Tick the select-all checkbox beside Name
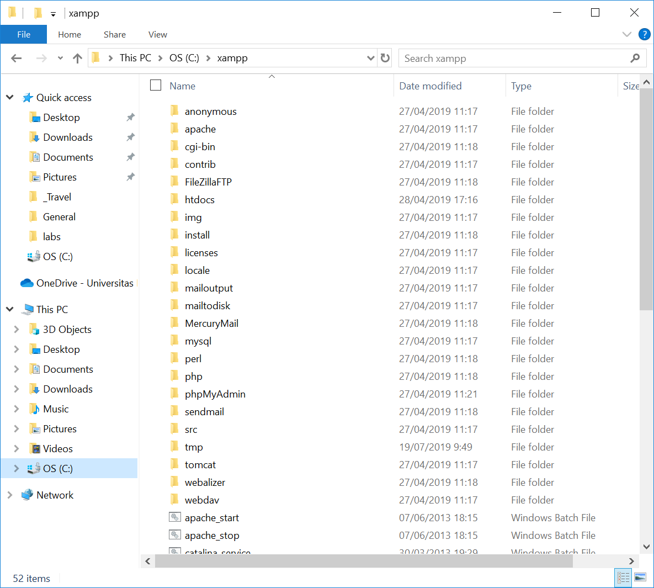 point(156,85)
